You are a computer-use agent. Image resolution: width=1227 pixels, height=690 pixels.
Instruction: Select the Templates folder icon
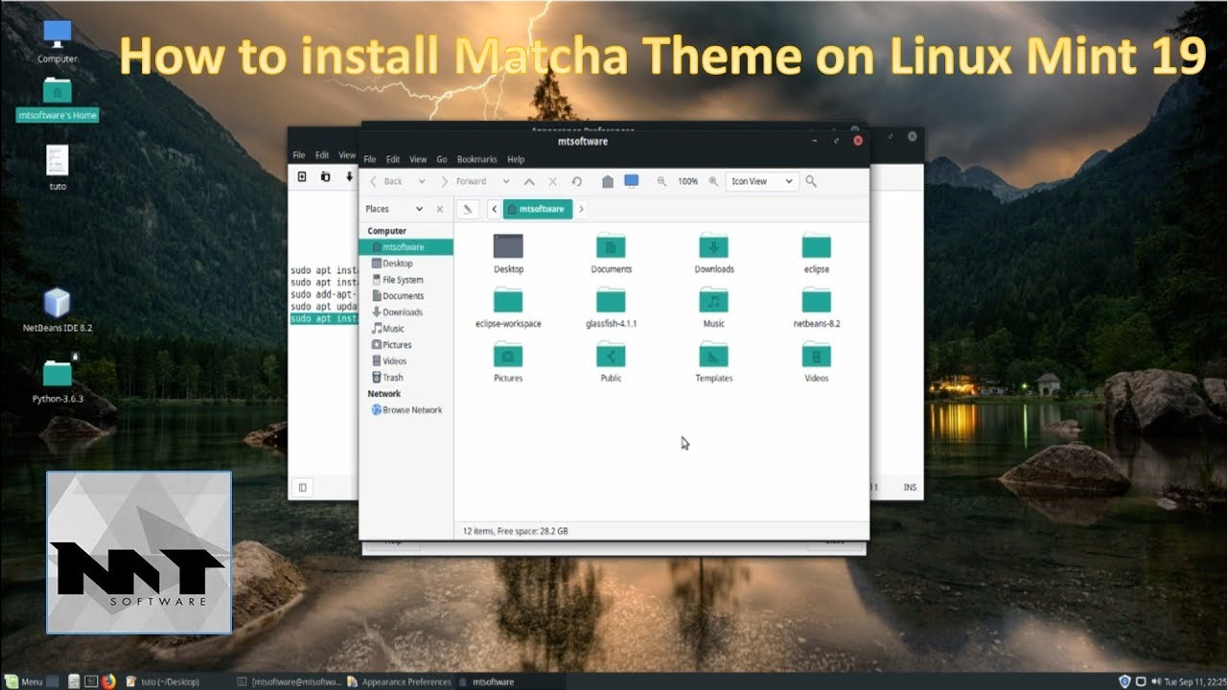(714, 355)
